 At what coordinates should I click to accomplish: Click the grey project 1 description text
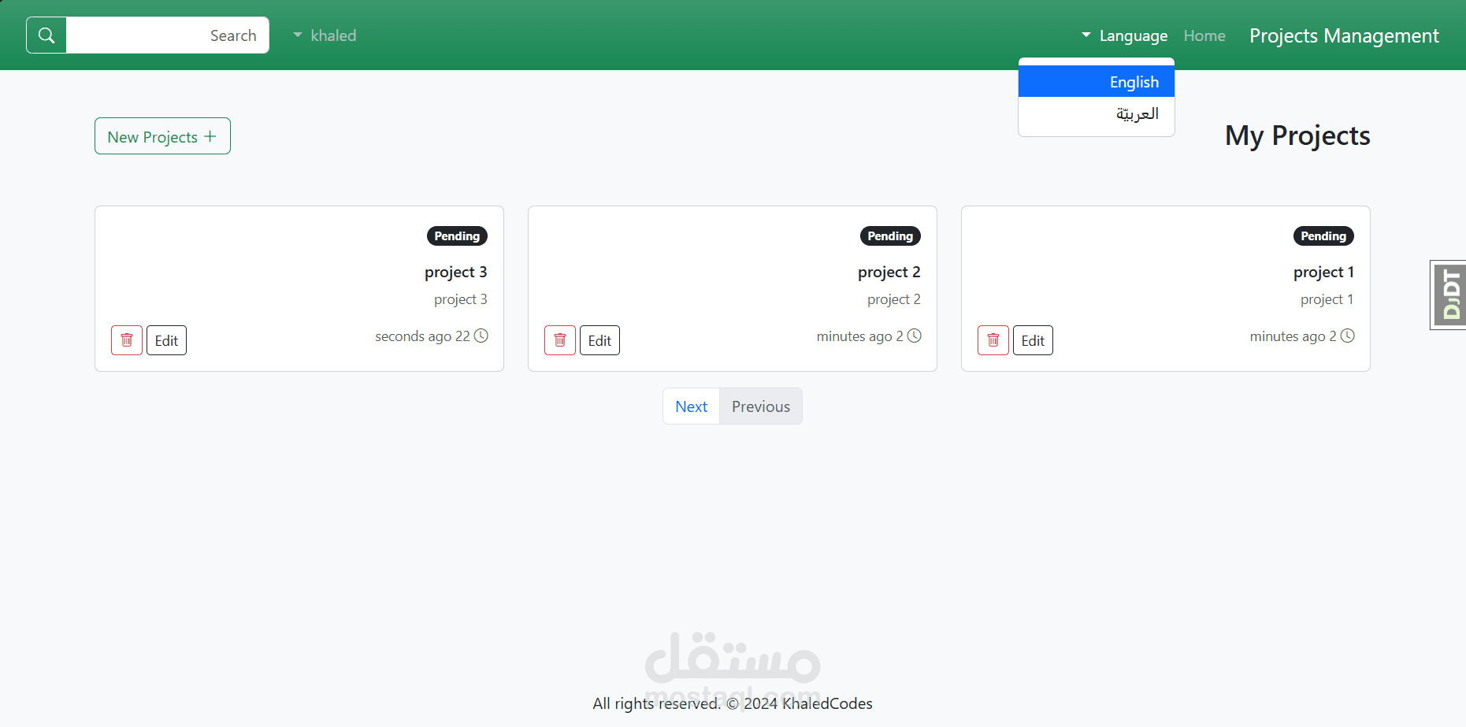click(x=1327, y=299)
